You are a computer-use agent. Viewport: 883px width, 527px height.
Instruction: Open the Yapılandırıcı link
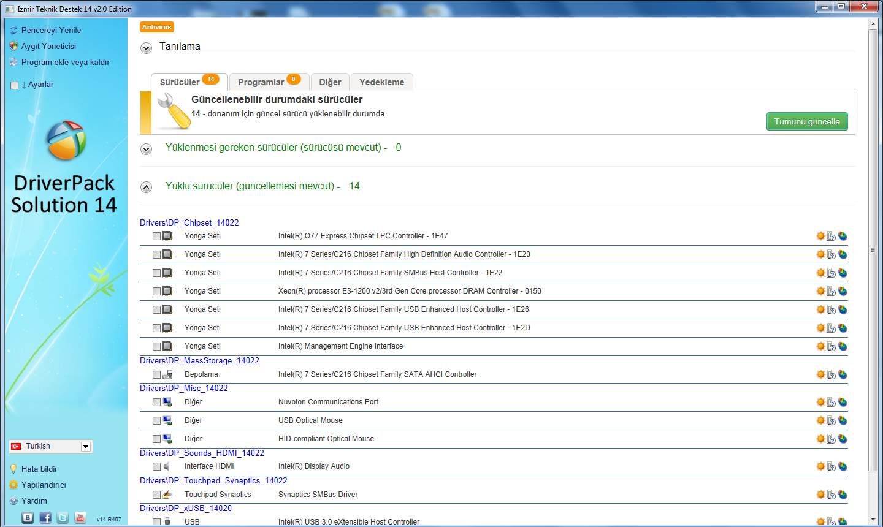tap(44, 485)
